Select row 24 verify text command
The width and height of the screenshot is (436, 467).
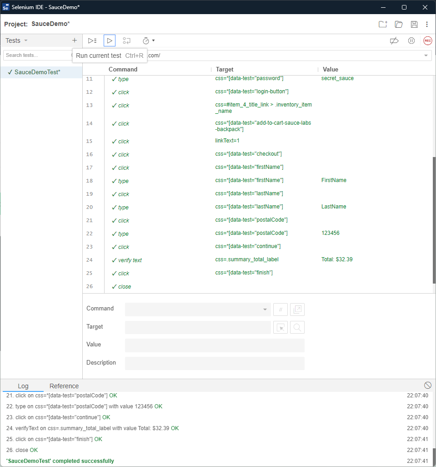(x=258, y=260)
